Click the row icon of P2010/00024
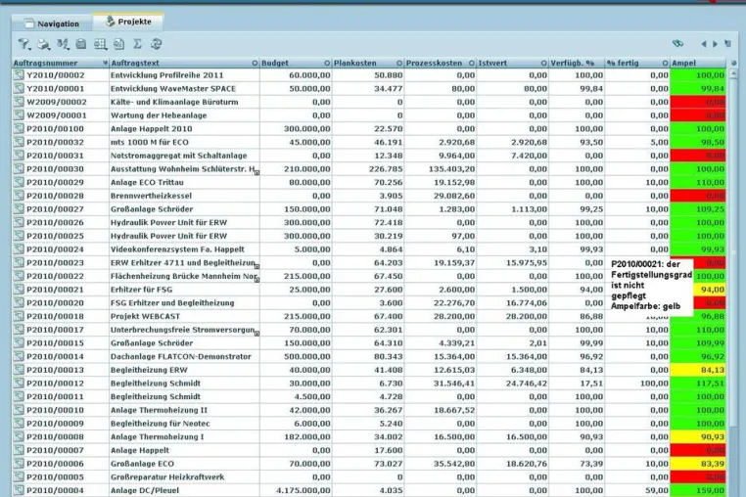This screenshot has width=746, height=497. pos(19,248)
